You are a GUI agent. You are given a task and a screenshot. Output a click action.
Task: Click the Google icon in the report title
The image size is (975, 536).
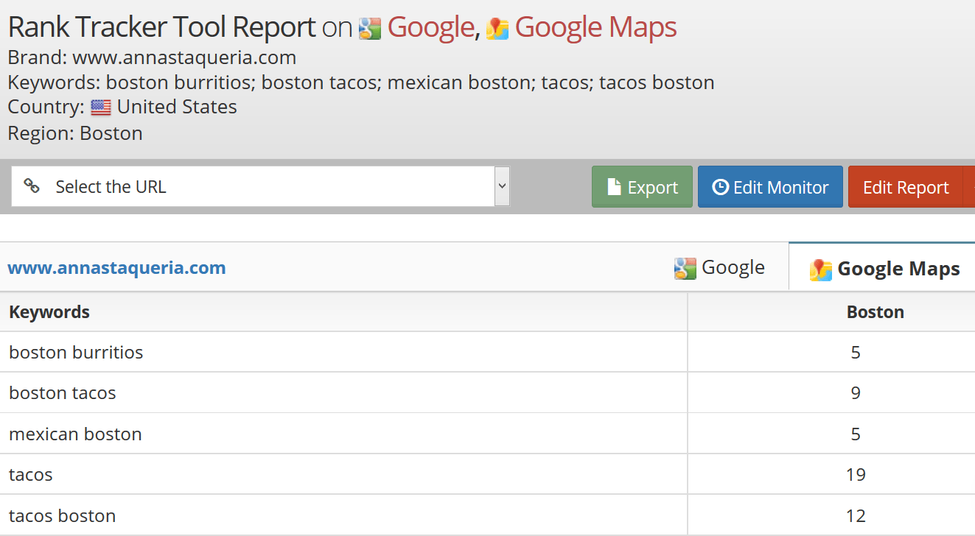[x=369, y=29]
